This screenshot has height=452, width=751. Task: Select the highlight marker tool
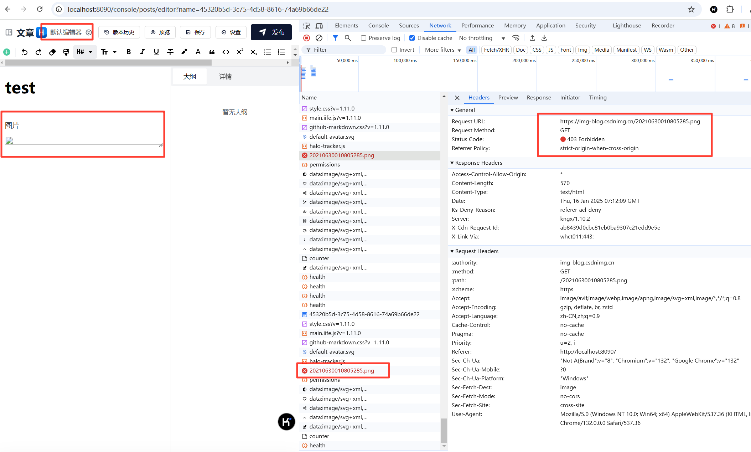(184, 52)
